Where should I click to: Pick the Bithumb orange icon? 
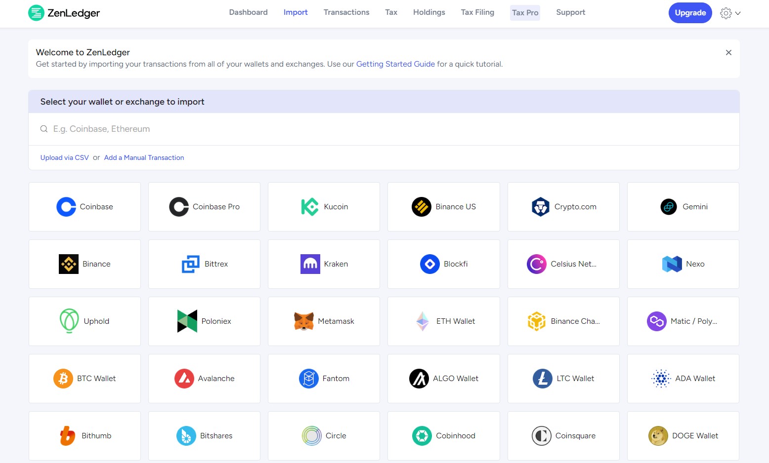pos(68,436)
